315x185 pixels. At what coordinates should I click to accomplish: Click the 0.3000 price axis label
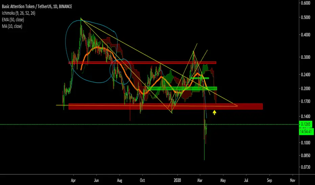click(x=306, y=57)
